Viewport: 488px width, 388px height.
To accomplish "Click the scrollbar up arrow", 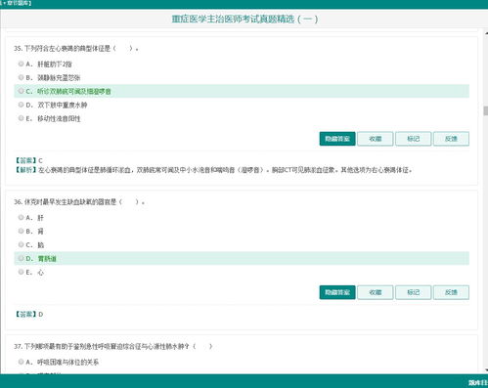I will tap(486, 33).
